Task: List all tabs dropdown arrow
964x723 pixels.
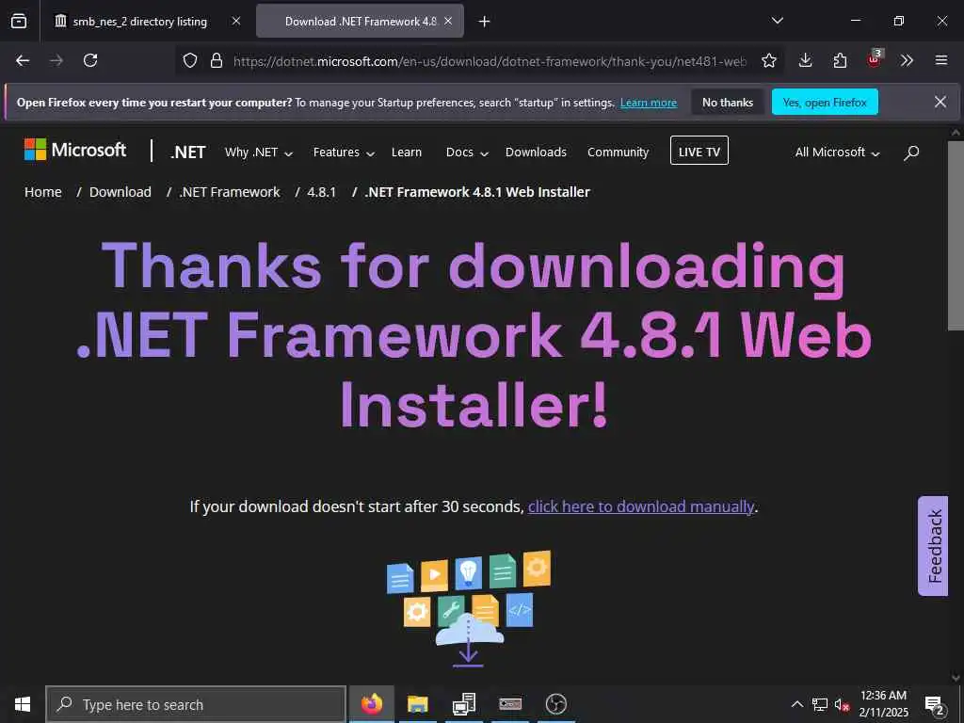Action: (x=777, y=21)
